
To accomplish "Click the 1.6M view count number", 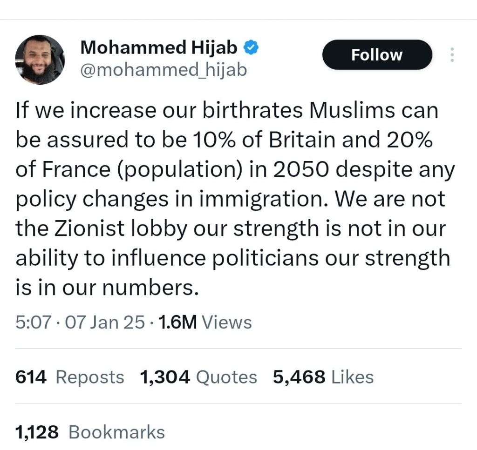I will pyautogui.click(x=178, y=322).
